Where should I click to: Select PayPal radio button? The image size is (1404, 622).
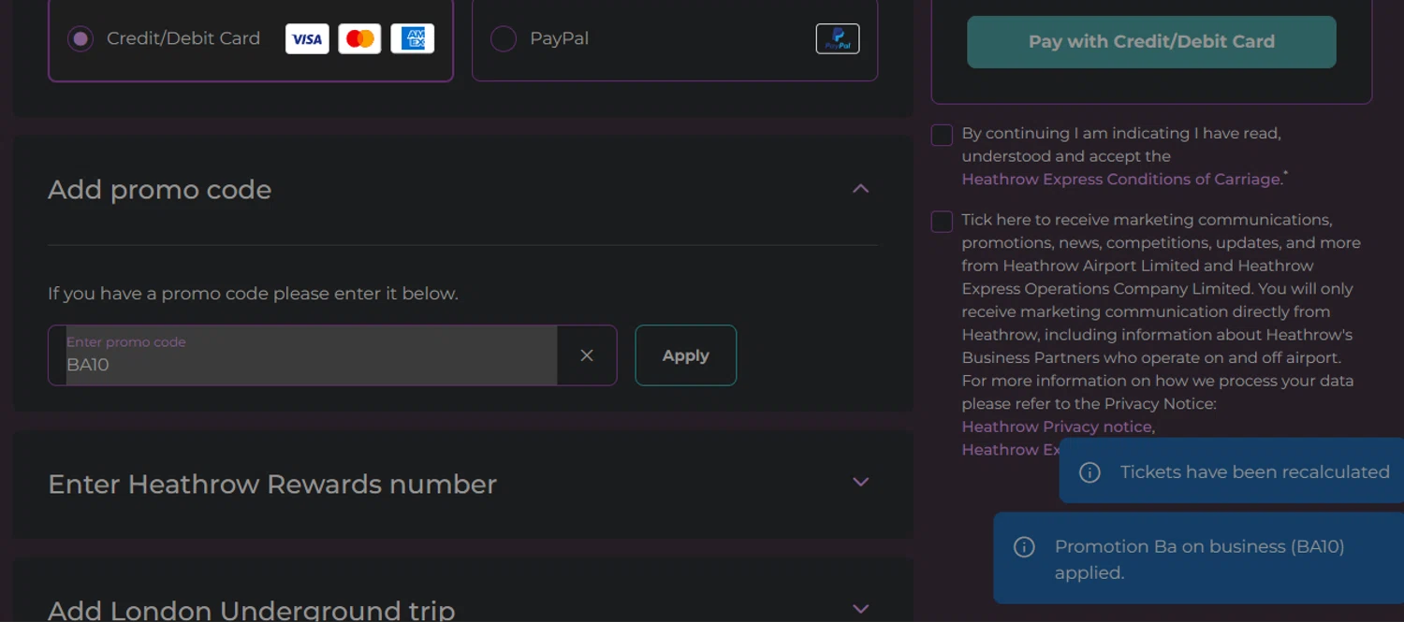(x=504, y=39)
